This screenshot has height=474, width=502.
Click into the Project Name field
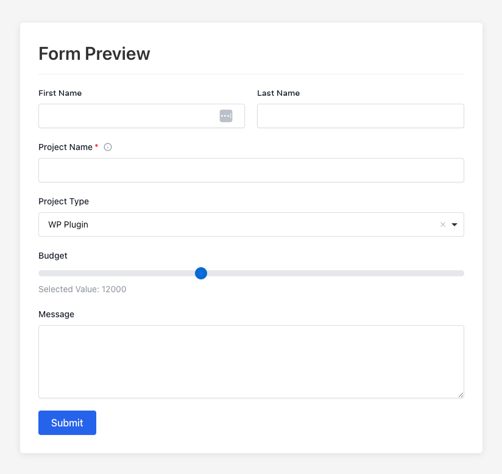point(251,170)
